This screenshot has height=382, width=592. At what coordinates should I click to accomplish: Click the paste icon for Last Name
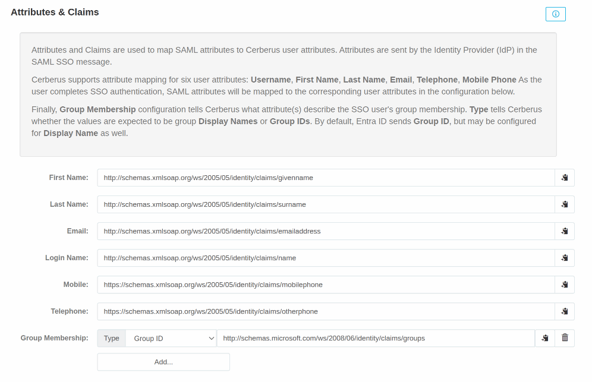click(x=565, y=204)
